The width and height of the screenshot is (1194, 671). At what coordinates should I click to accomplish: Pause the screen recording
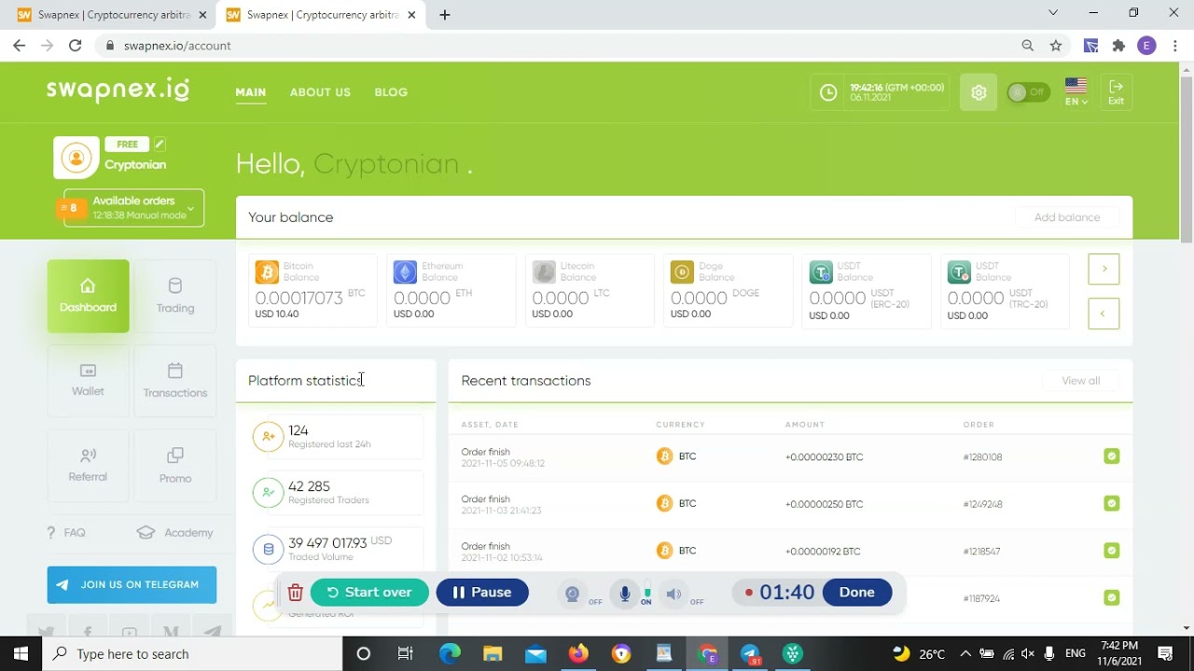[x=482, y=593]
